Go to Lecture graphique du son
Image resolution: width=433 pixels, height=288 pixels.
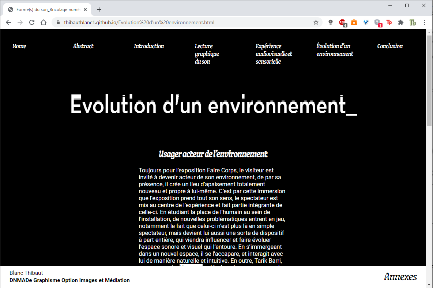[207, 54]
